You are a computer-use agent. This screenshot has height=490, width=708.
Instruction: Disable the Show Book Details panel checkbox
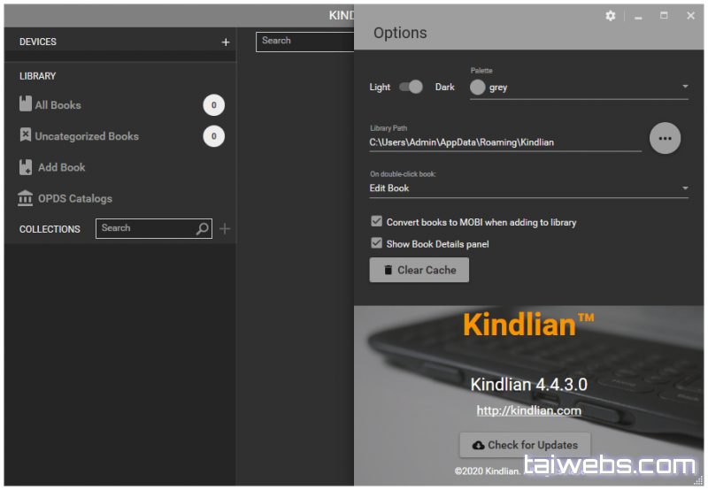click(376, 243)
